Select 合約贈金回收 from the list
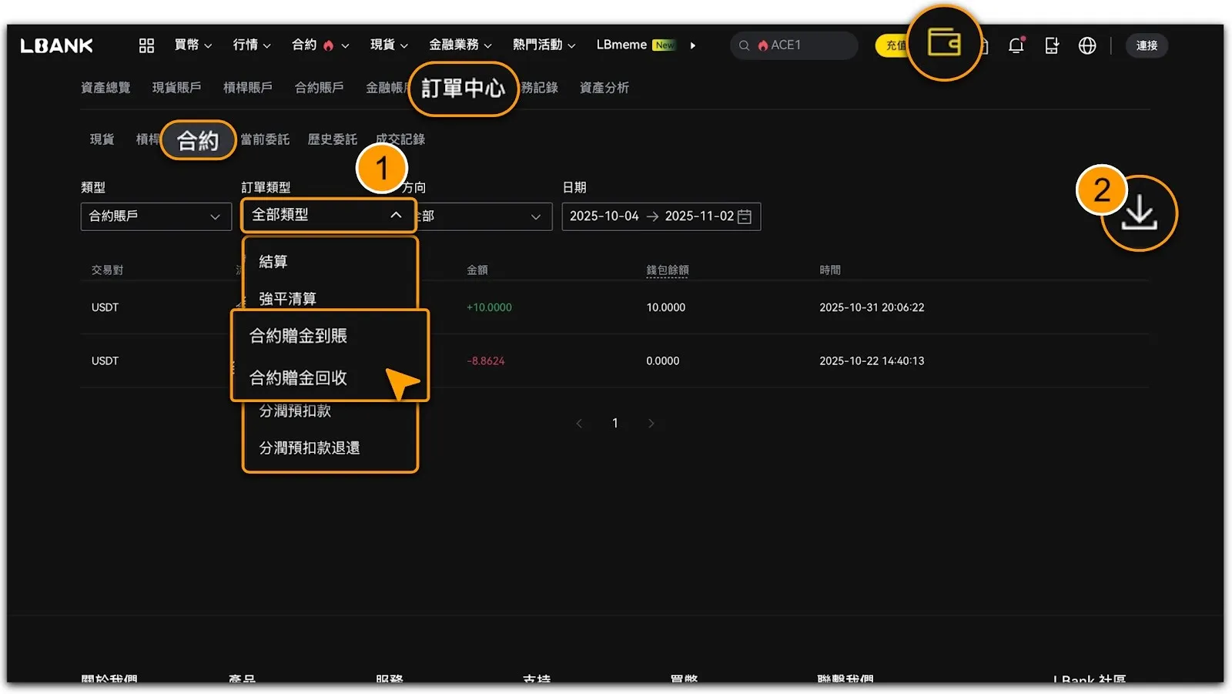The image size is (1232, 694). click(299, 377)
